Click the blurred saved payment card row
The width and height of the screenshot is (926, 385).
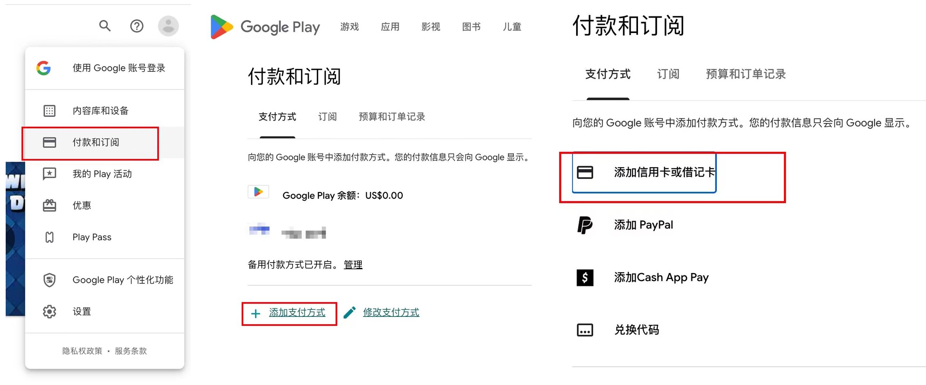click(287, 231)
